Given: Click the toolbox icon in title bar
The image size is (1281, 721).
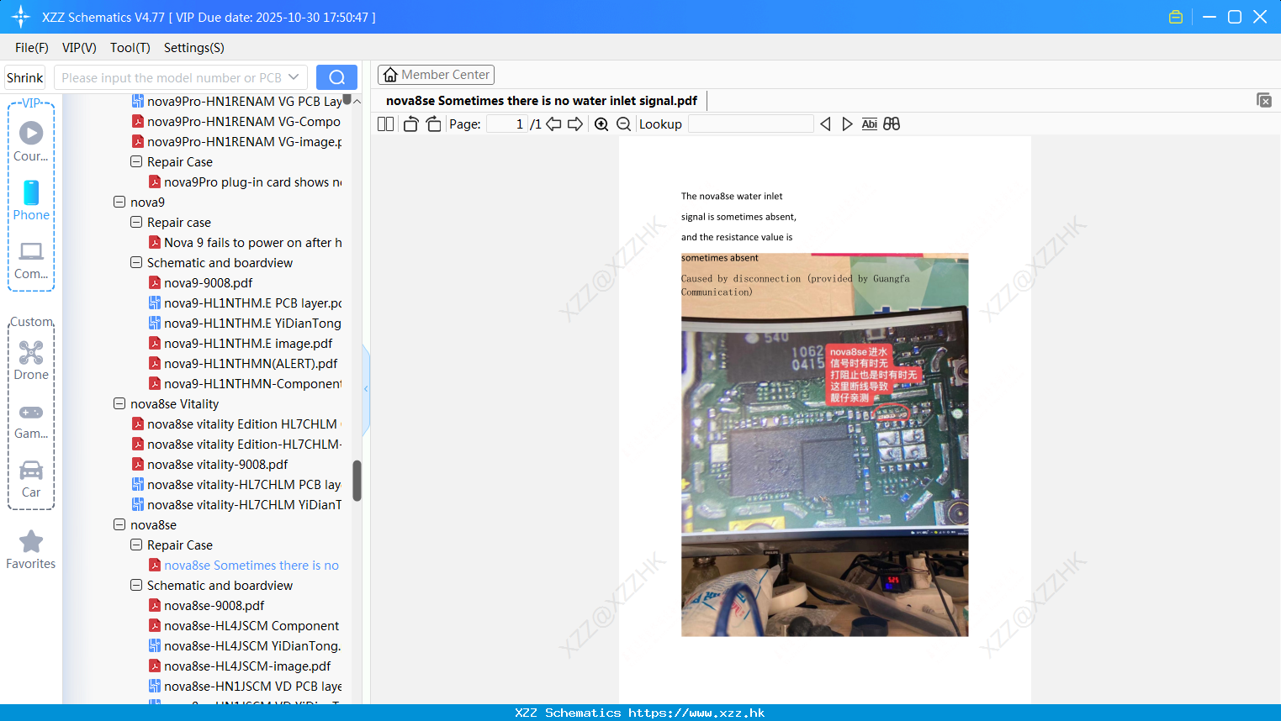Looking at the screenshot, I should coord(1176,17).
